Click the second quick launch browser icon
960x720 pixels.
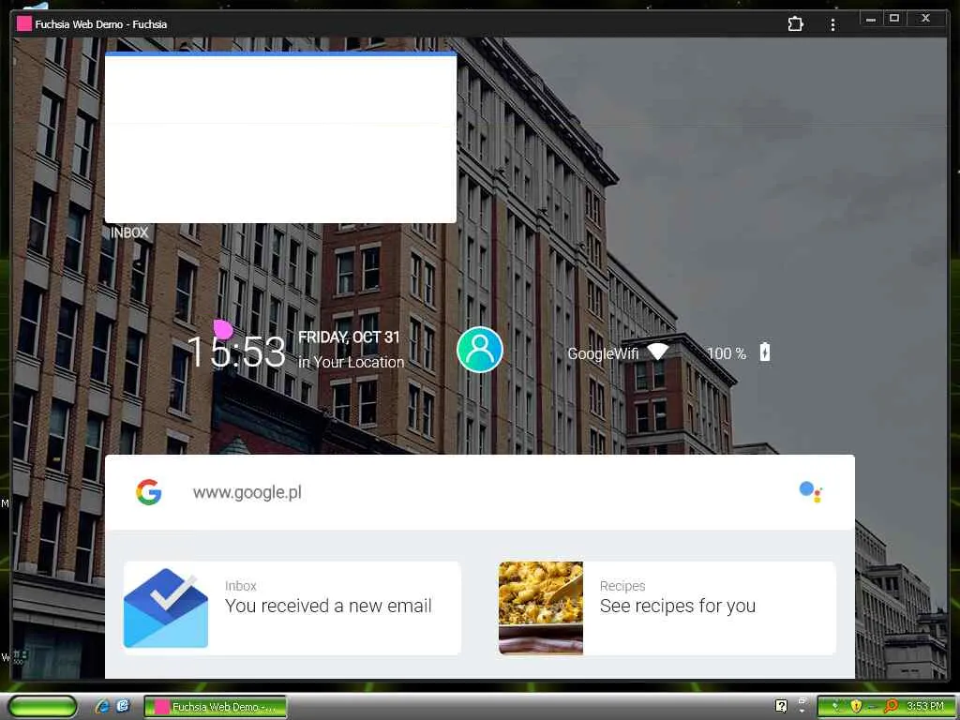(x=123, y=706)
